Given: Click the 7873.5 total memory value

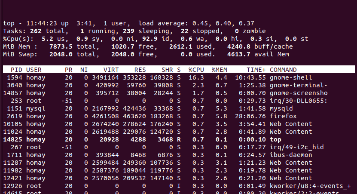Looking at the screenshot, I should click(x=61, y=46).
